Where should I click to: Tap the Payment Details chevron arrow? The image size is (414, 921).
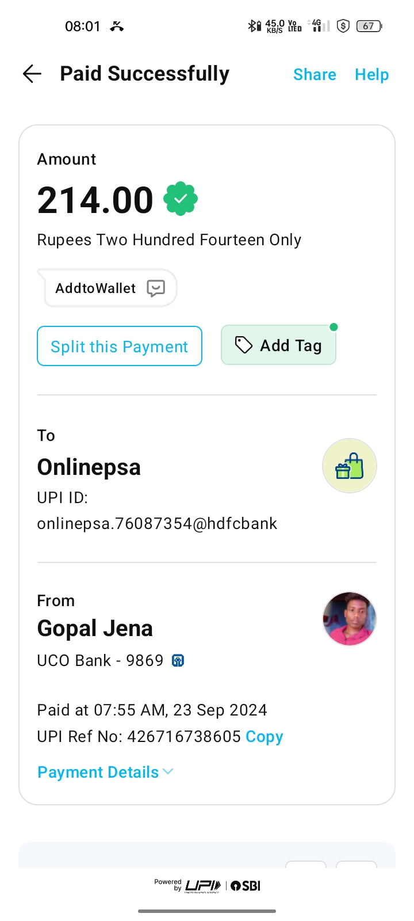(168, 771)
